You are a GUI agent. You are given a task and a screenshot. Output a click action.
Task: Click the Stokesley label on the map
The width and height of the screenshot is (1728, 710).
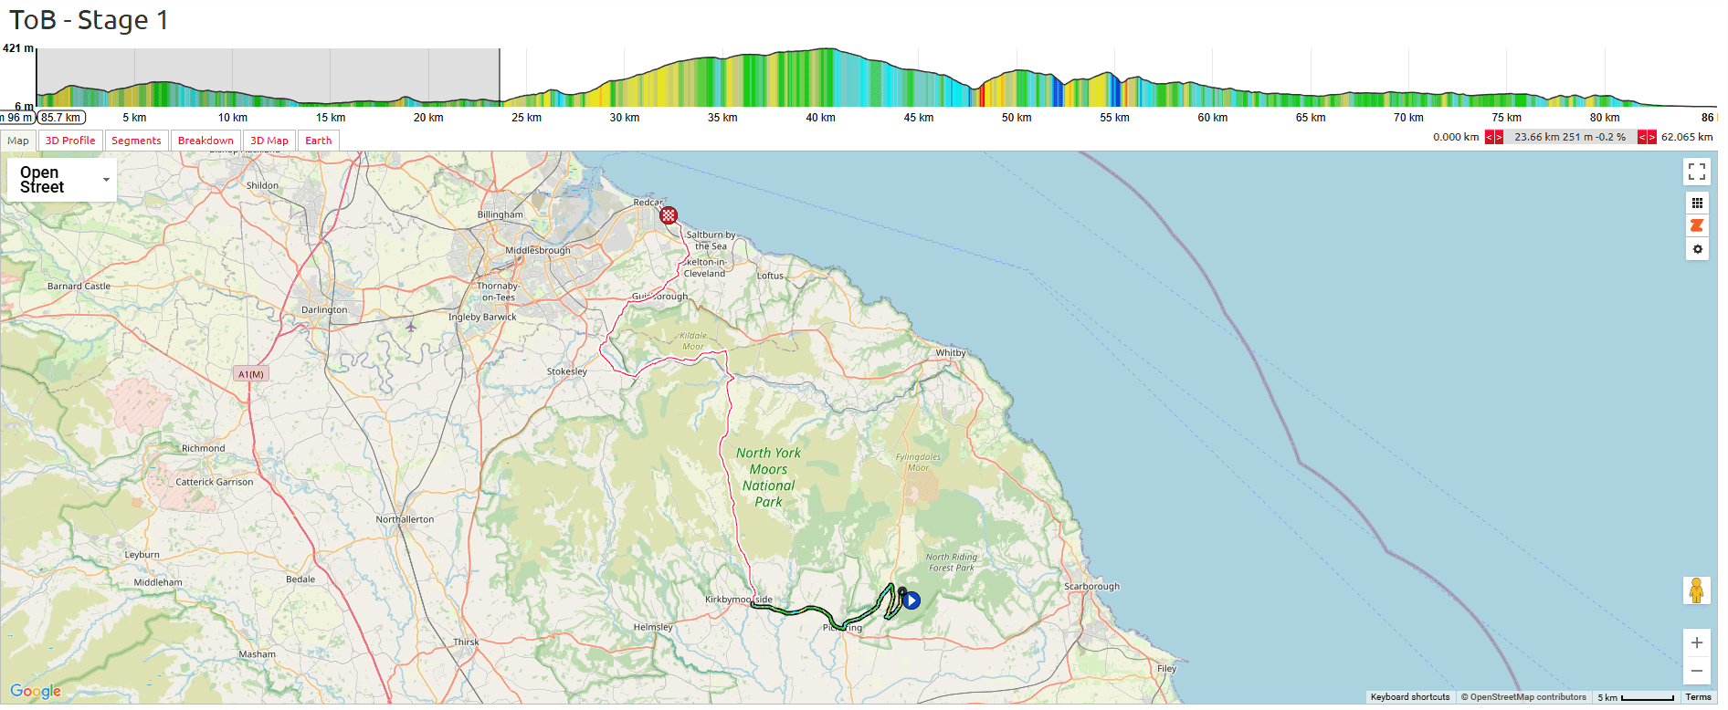[567, 371]
